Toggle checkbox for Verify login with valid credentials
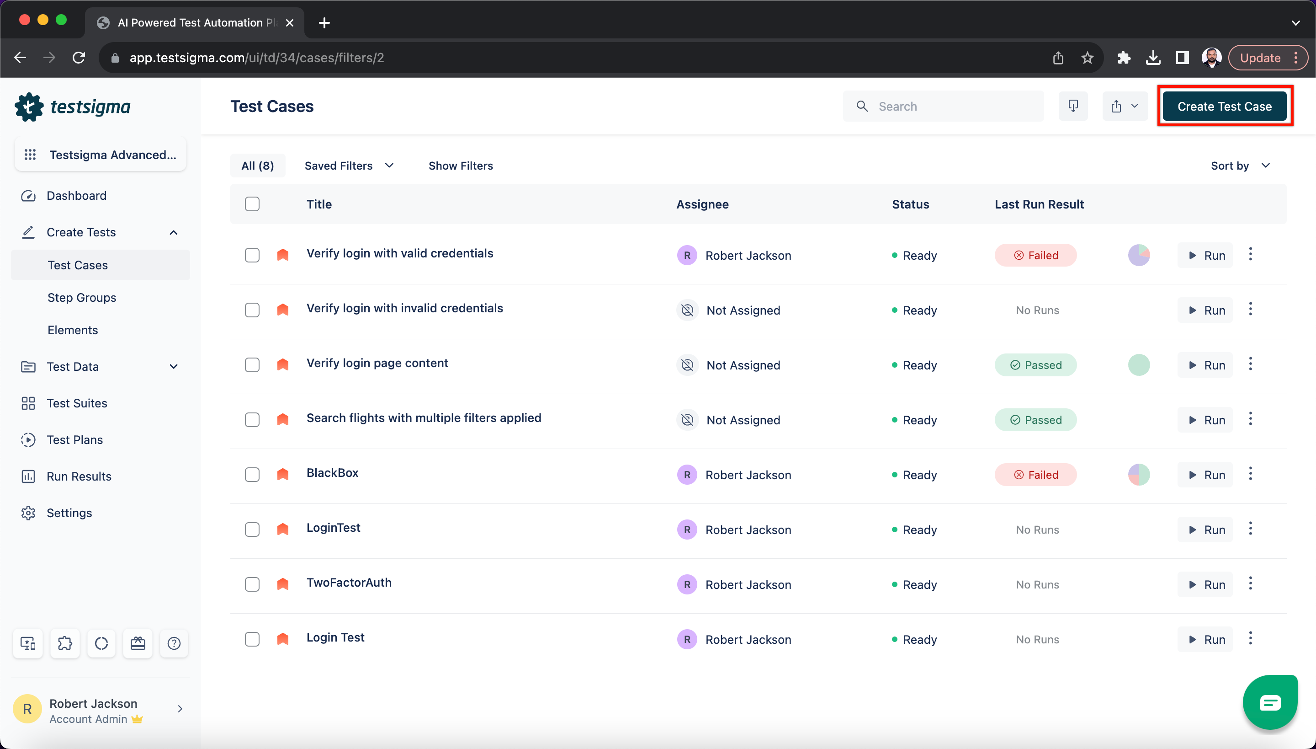This screenshot has width=1316, height=749. [x=252, y=255]
